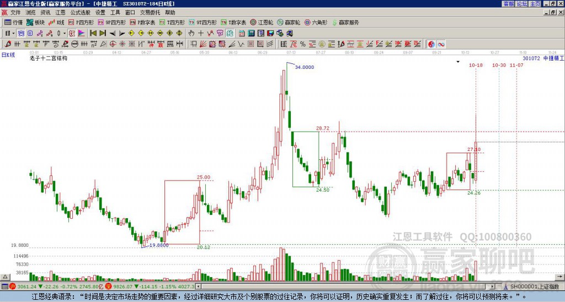565x302 pixels.
Task: Click the right arrow button at chart bottom-right
Action: coord(560,277)
